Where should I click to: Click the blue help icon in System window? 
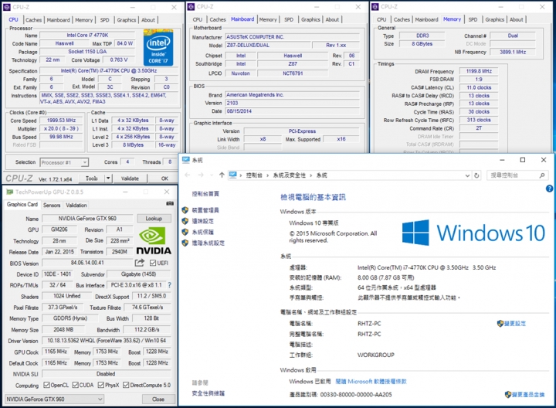(549, 189)
